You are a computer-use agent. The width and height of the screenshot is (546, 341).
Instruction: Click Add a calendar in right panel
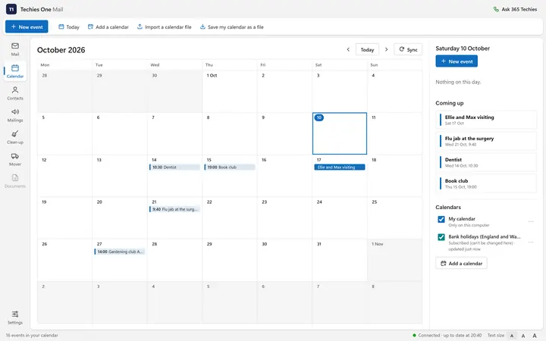click(461, 264)
